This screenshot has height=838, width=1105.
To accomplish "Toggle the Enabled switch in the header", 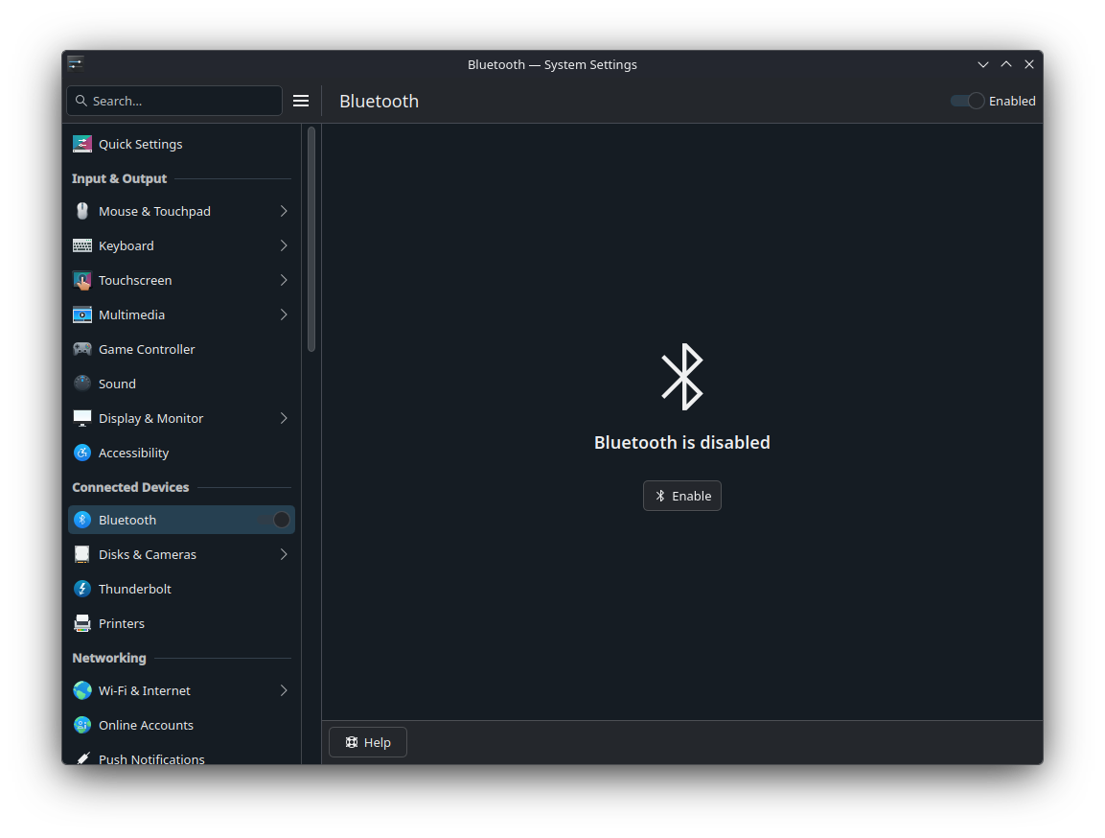I will click(x=967, y=101).
